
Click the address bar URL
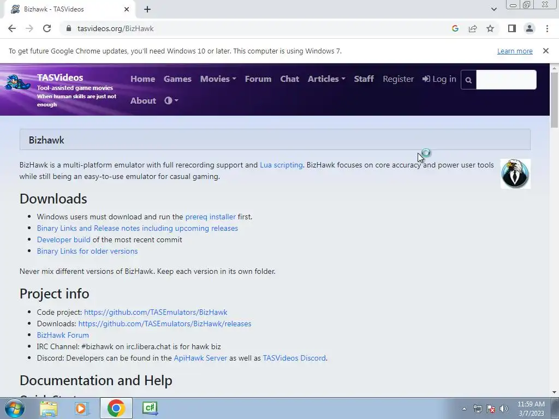tap(116, 28)
